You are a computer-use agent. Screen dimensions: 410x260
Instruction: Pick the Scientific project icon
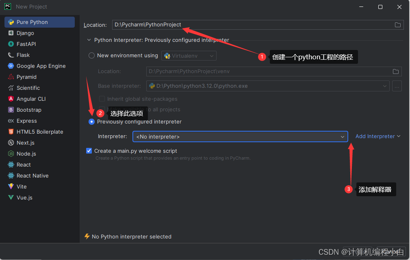pos(11,88)
